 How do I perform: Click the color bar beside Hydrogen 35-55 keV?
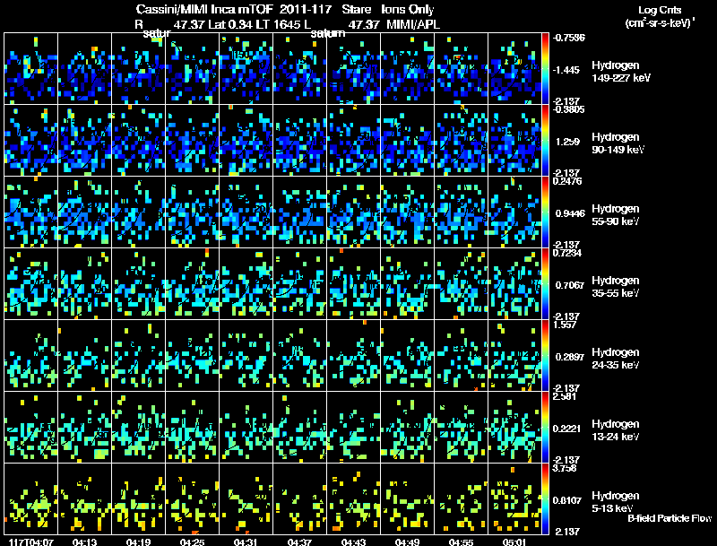point(545,284)
